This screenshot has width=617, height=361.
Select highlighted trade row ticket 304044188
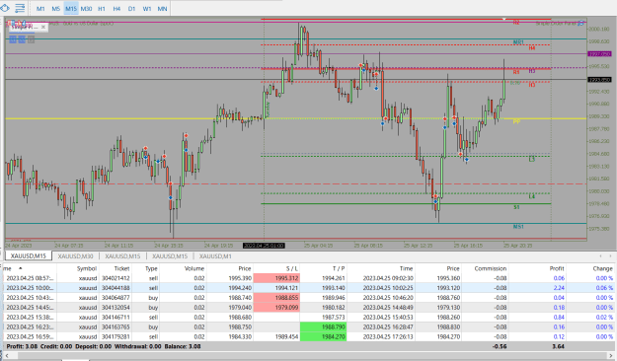(308, 288)
